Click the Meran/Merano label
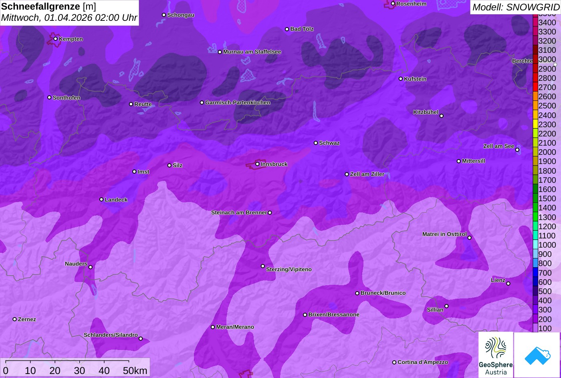The image size is (561, 378). tap(235, 327)
